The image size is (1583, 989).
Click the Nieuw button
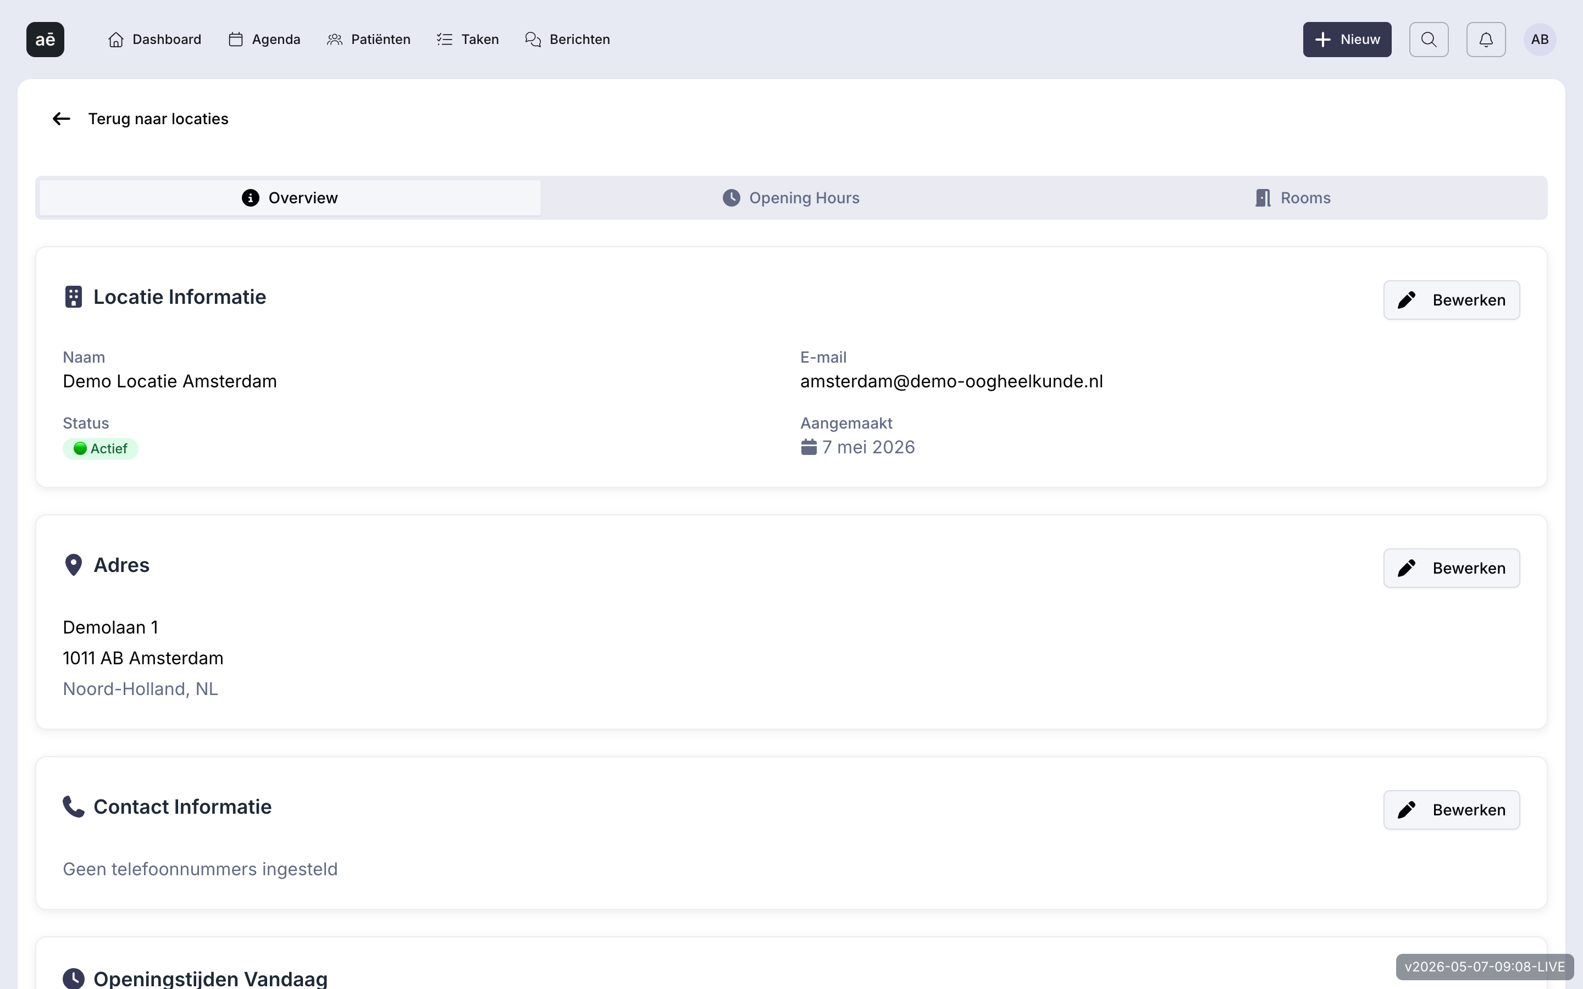pyautogui.click(x=1347, y=39)
